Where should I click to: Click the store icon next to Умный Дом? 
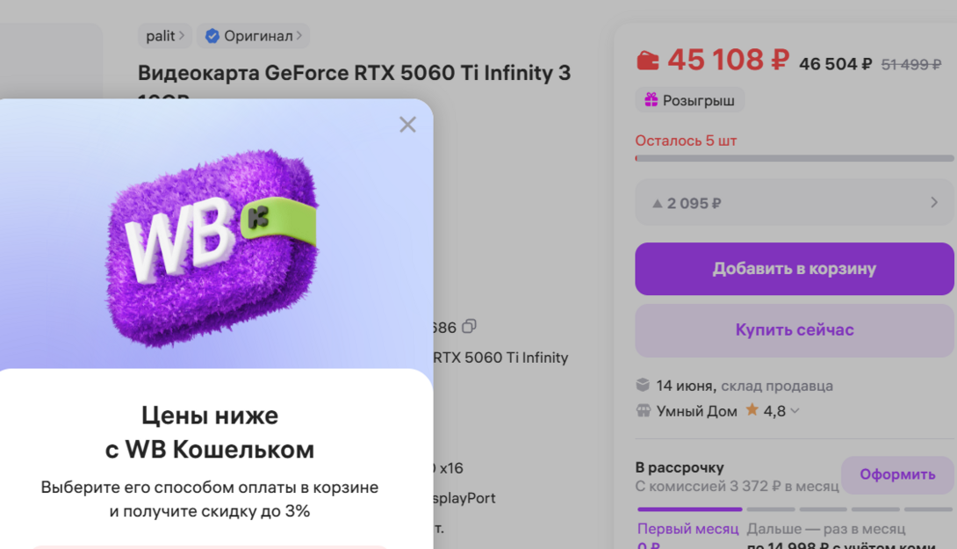pyautogui.click(x=643, y=411)
